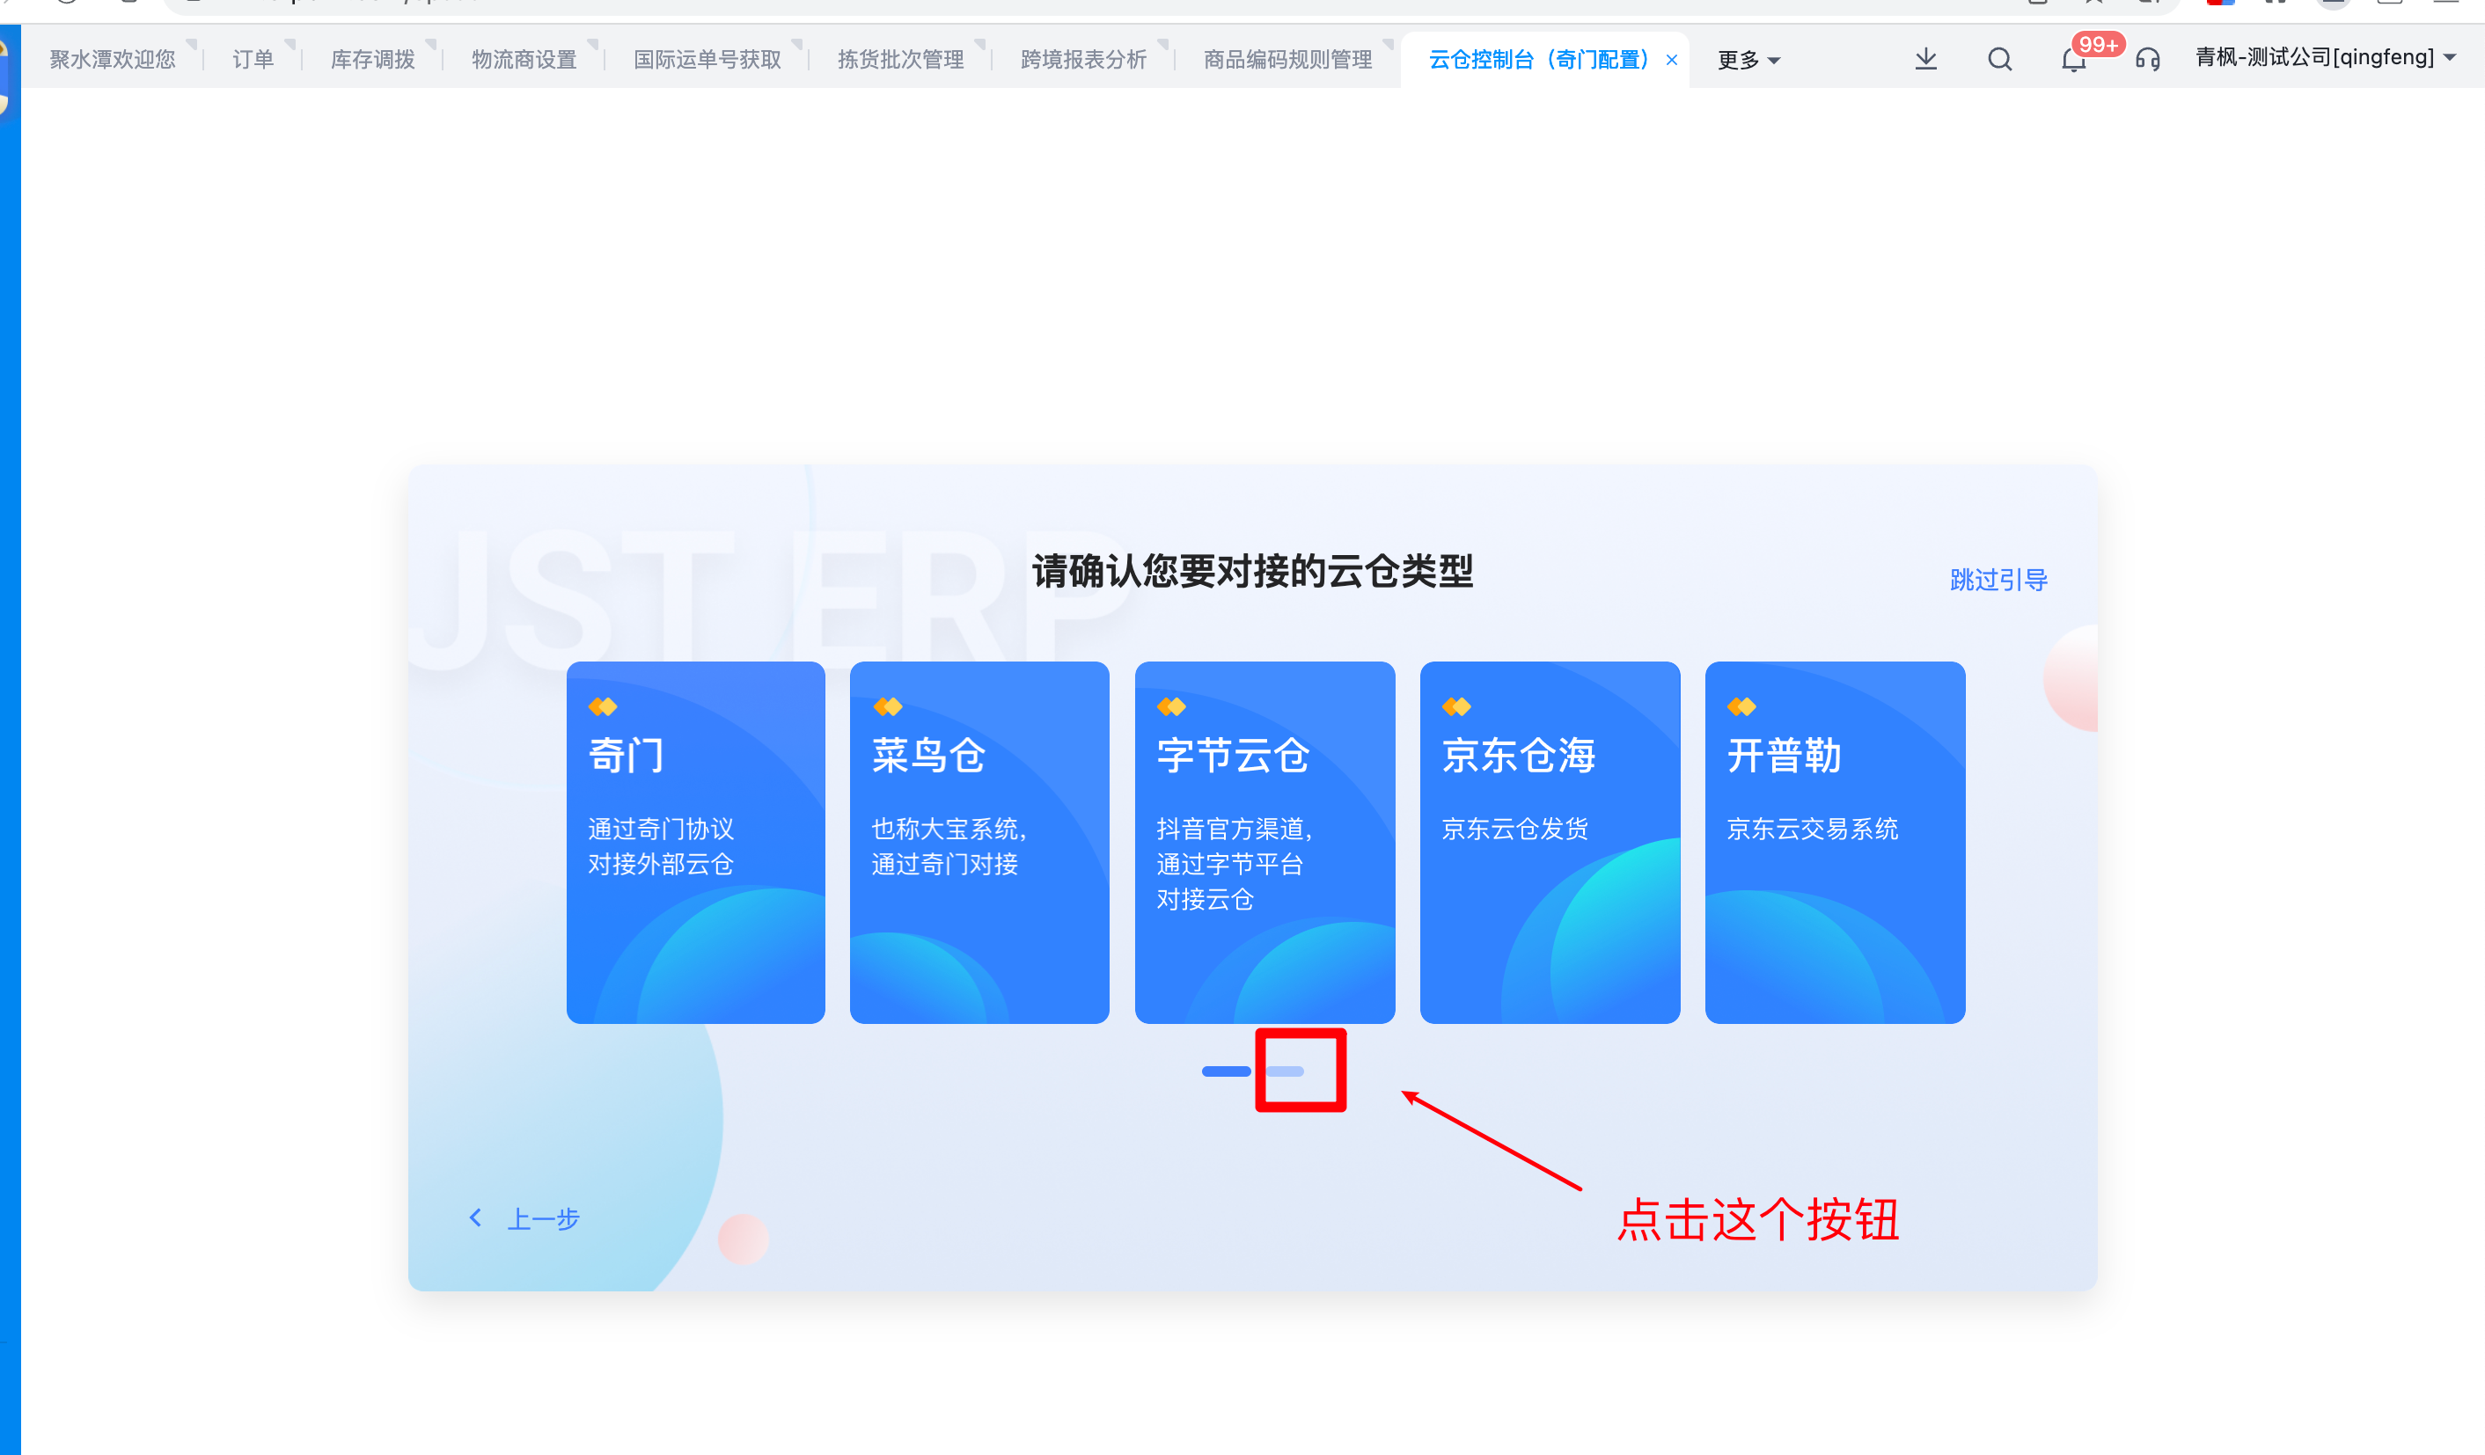The height and width of the screenshot is (1455, 2485).
Task: Click the back chevron beside 上一步
Action: [476, 1218]
